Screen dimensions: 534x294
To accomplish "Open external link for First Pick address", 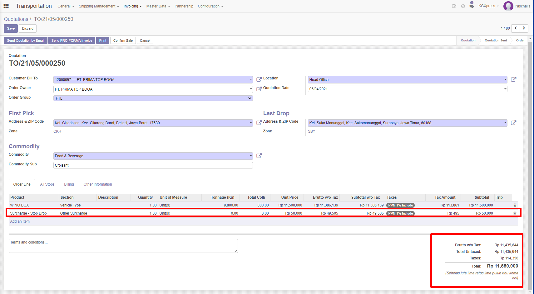I will click(x=259, y=123).
